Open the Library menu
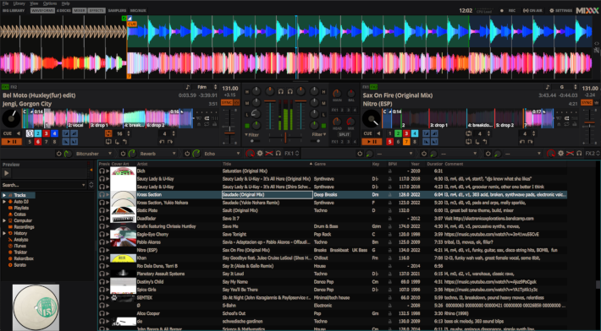The height and width of the screenshot is (331, 601). [19, 3]
